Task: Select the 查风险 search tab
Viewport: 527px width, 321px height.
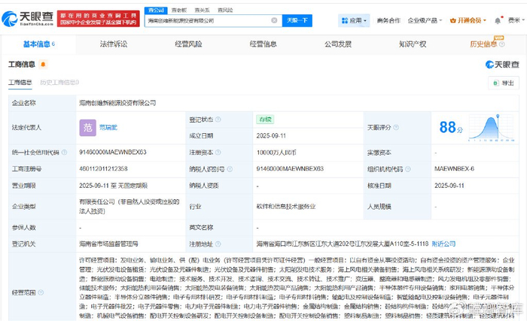Action: [x=225, y=10]
